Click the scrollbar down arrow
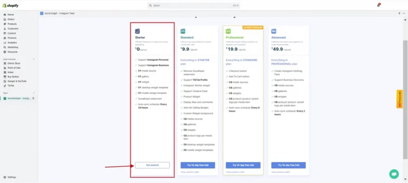The image size is (408, 183). pyautogui.click(x=405, y=179)
